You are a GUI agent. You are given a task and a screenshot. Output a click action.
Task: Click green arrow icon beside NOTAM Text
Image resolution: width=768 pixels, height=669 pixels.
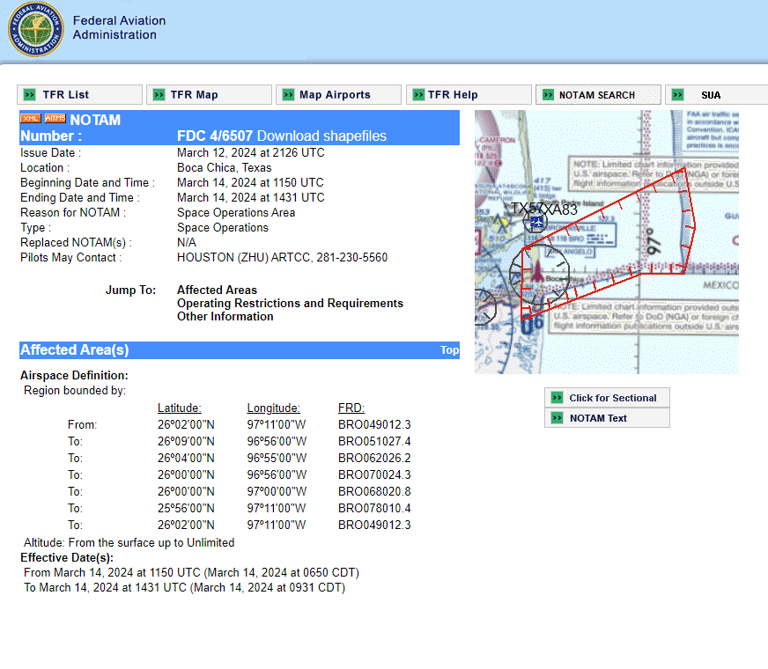[x=557, y=417]
